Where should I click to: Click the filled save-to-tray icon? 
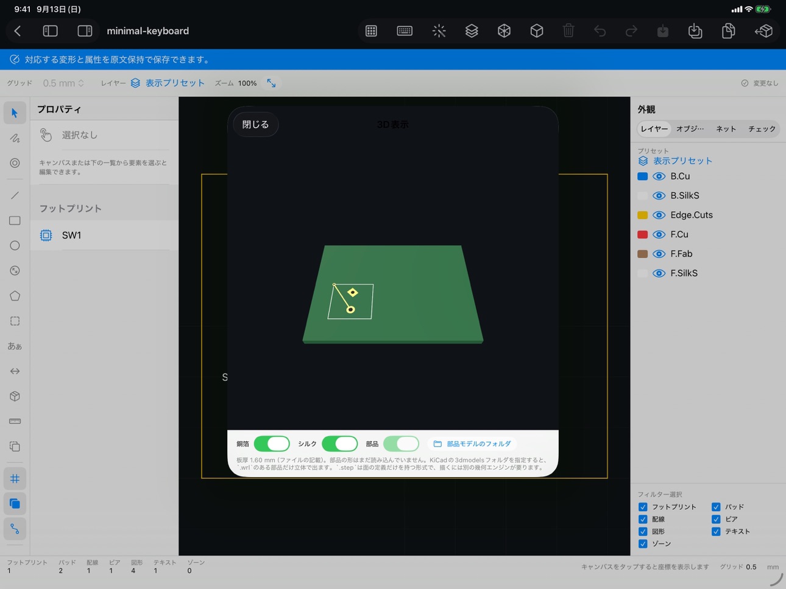tap(663, 31)
